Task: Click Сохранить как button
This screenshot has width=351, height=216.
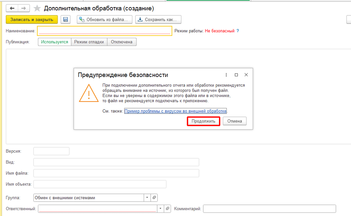Action: click(158, 20)
